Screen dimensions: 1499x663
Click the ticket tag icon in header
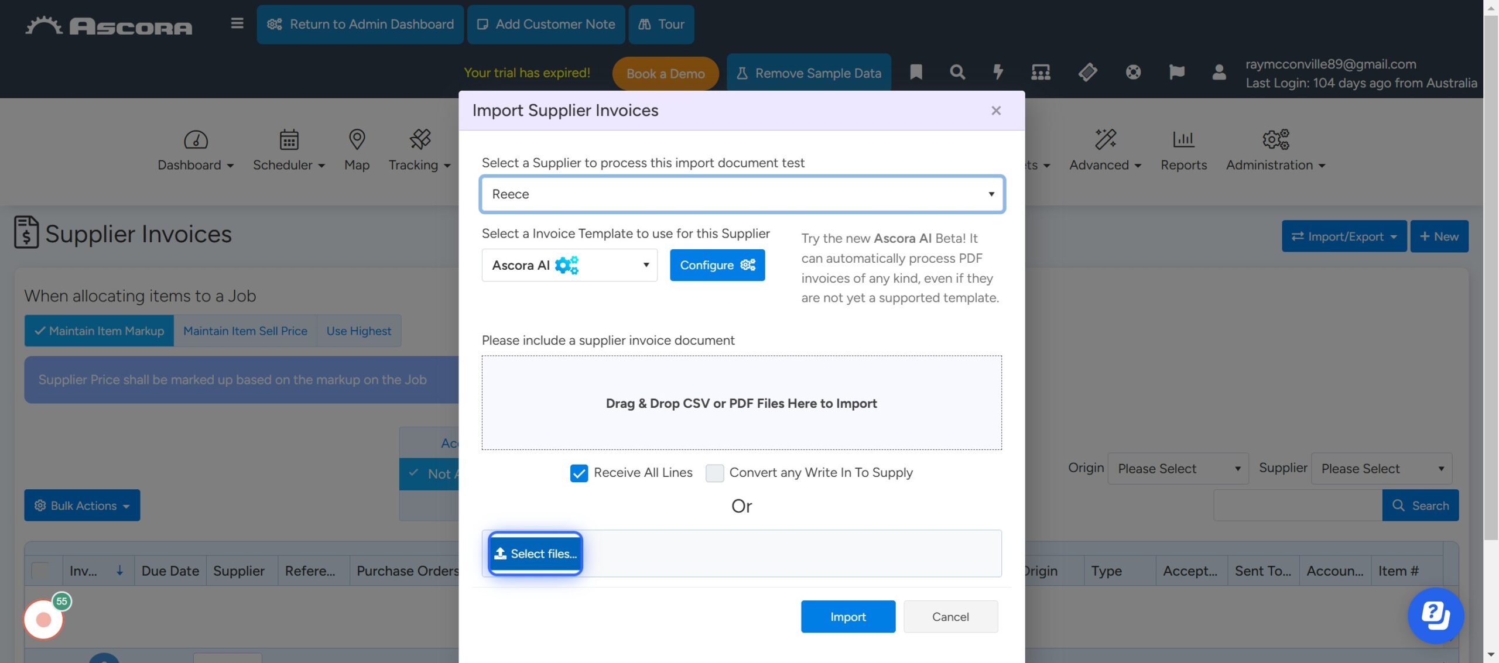click(1087, 72)
